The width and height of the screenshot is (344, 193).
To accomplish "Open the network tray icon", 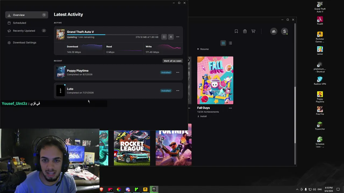I will point(310,190).
